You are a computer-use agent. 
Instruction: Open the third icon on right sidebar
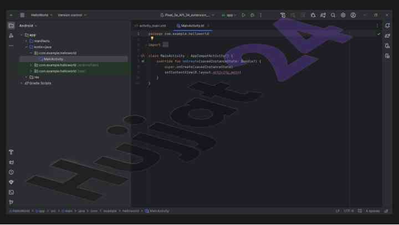[x=387, y=46]
